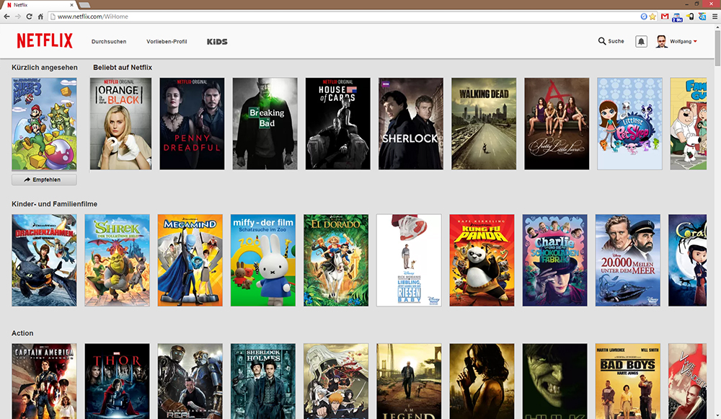
Task: Click the page vertical scrollbar thumb
Action: [x=717, y=48]
